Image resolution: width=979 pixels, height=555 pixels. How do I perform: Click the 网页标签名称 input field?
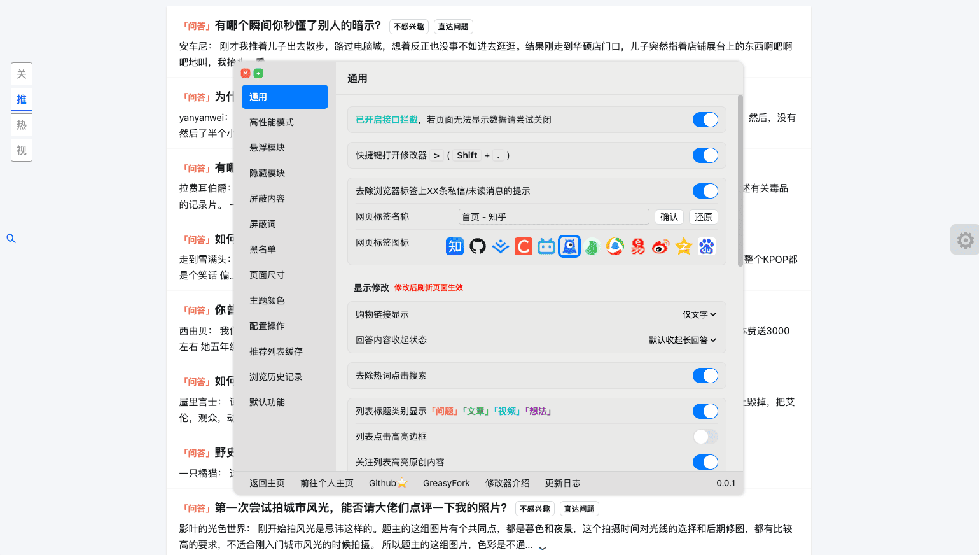point(554,217)
